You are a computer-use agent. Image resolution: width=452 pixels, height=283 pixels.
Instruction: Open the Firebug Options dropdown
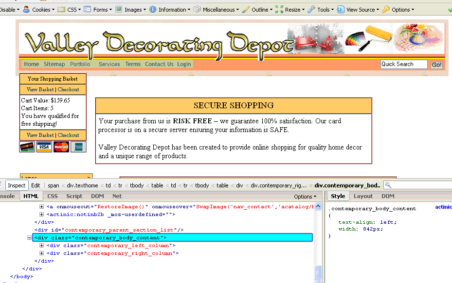point(305,197)
